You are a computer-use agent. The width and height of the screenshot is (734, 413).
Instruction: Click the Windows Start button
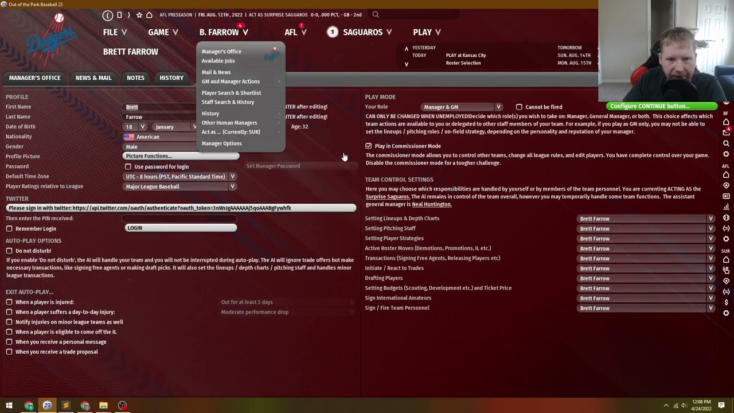click(x=10, y=406)
